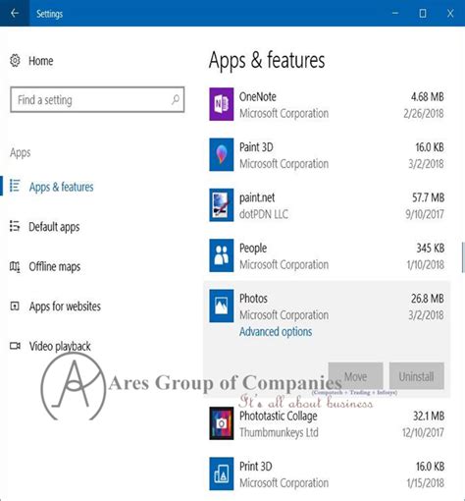465x501 pixels.
Task: Click the Print 3D app icon
Action: coord(222,473)
